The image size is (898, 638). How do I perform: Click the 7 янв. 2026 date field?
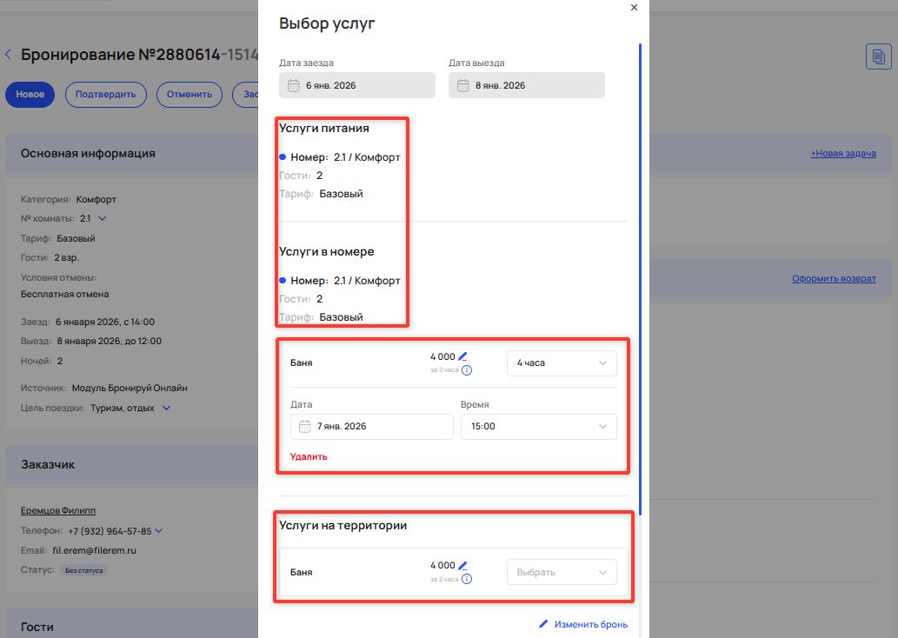[x=372, y=427]
